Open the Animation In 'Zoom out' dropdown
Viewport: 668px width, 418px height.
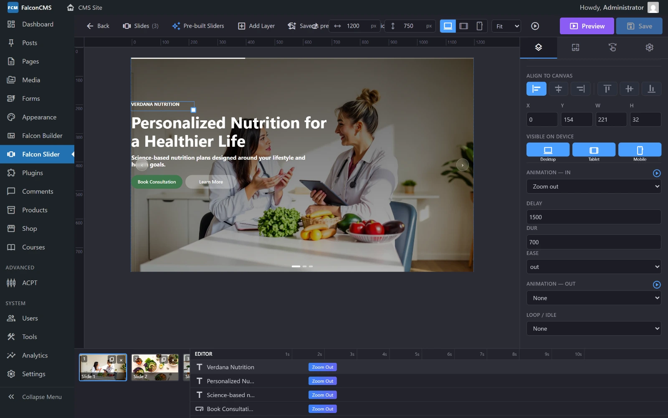[x=594, y=186]
